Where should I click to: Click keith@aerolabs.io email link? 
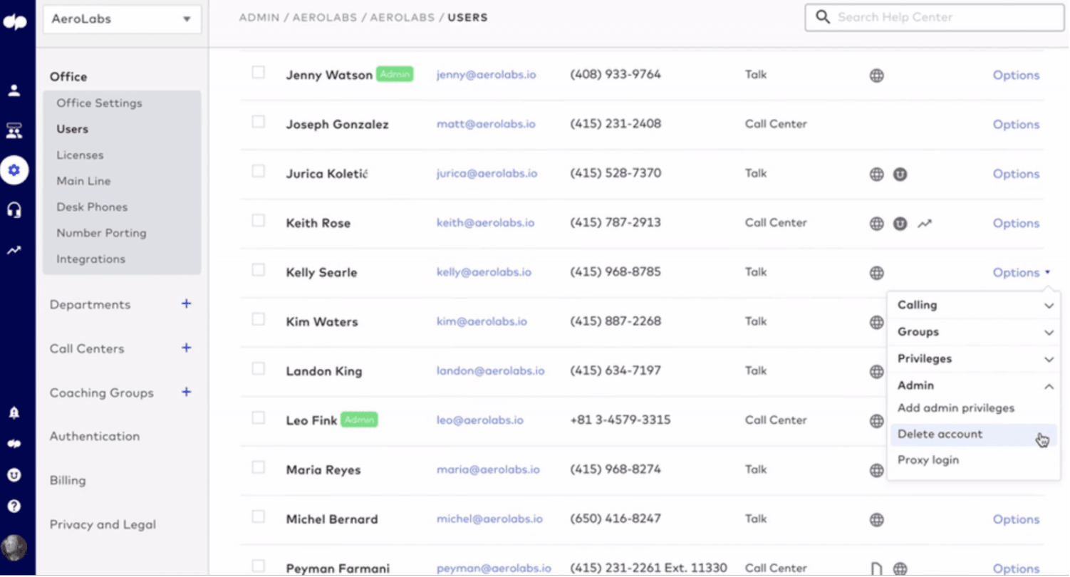coord(485,223)
